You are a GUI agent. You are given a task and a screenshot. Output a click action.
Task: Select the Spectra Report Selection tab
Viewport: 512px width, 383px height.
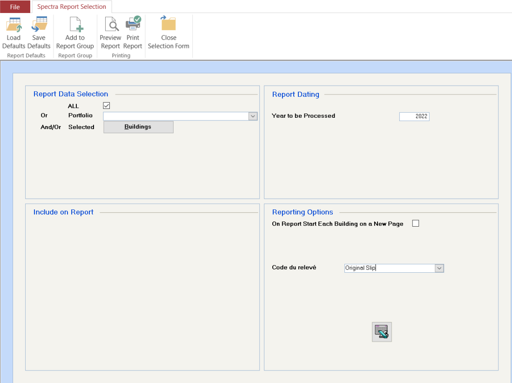[72, 7]
